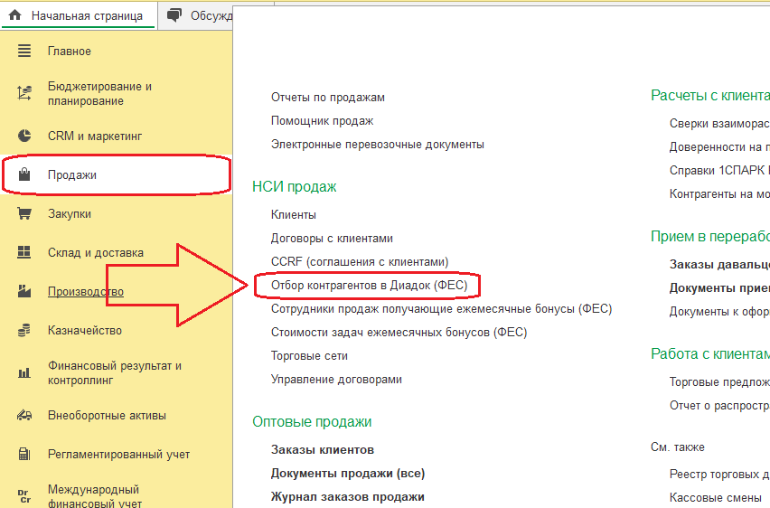Open Управление договорами link

coord(336,380)
